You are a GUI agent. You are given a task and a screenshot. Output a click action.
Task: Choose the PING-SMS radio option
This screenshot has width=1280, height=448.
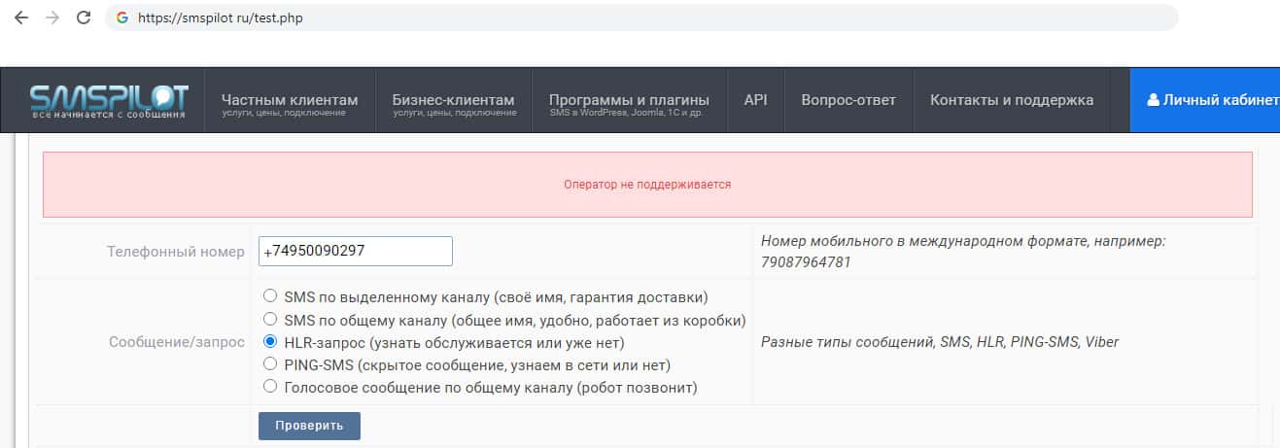point(270,364)
